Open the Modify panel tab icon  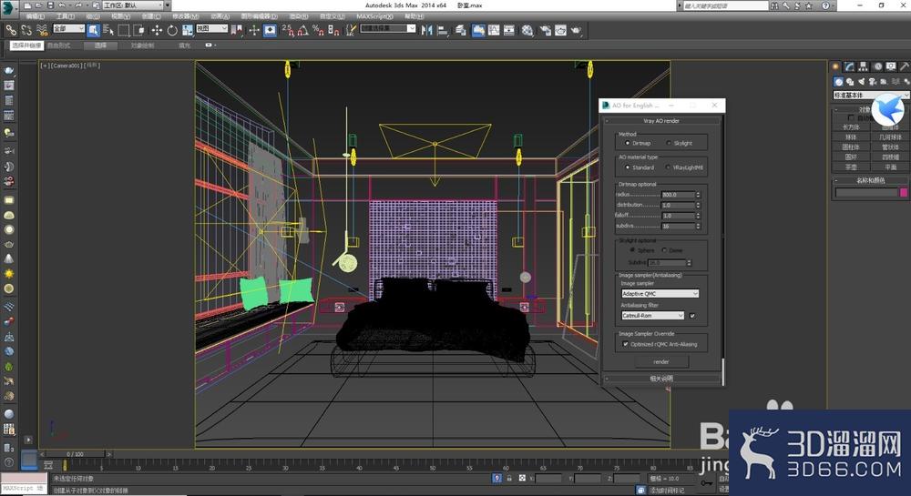point(849,66)
